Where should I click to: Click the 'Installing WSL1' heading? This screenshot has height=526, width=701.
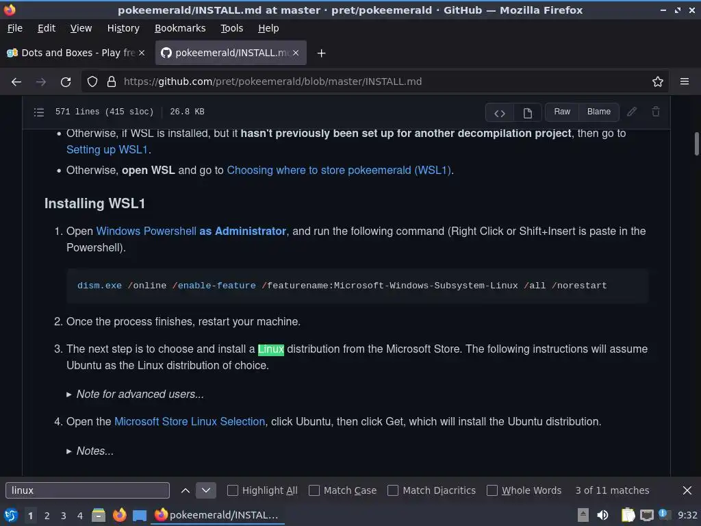(94, 203)
